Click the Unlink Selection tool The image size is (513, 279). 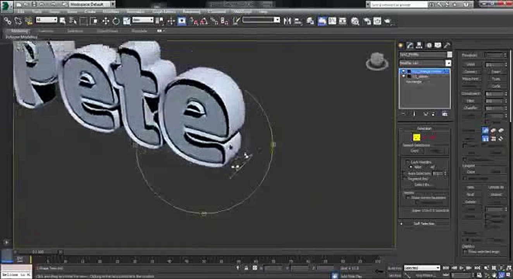18,21
